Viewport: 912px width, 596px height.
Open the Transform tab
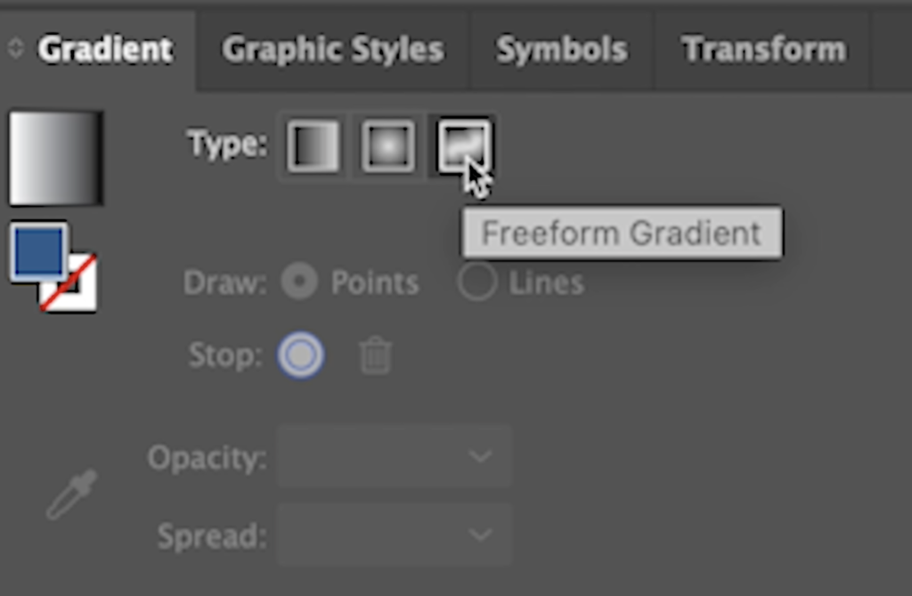pos(763,50)
